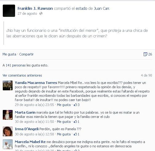155x151 pixels.
Task: Open Irma D'Angeli's avatar thumbnail
Action: [x=8, y=131]
